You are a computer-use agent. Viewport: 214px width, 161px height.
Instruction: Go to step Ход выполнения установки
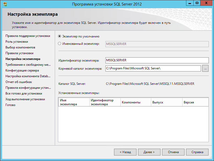tap(25, 99)
